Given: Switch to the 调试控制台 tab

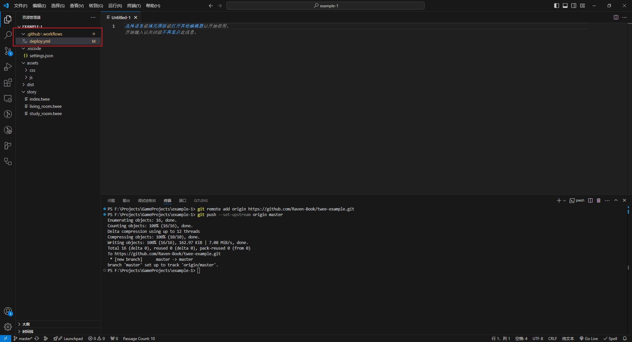Looking at the screenshot, I should [147, 201].
